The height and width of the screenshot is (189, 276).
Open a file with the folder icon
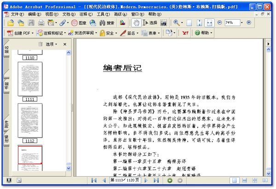point(11,23)
